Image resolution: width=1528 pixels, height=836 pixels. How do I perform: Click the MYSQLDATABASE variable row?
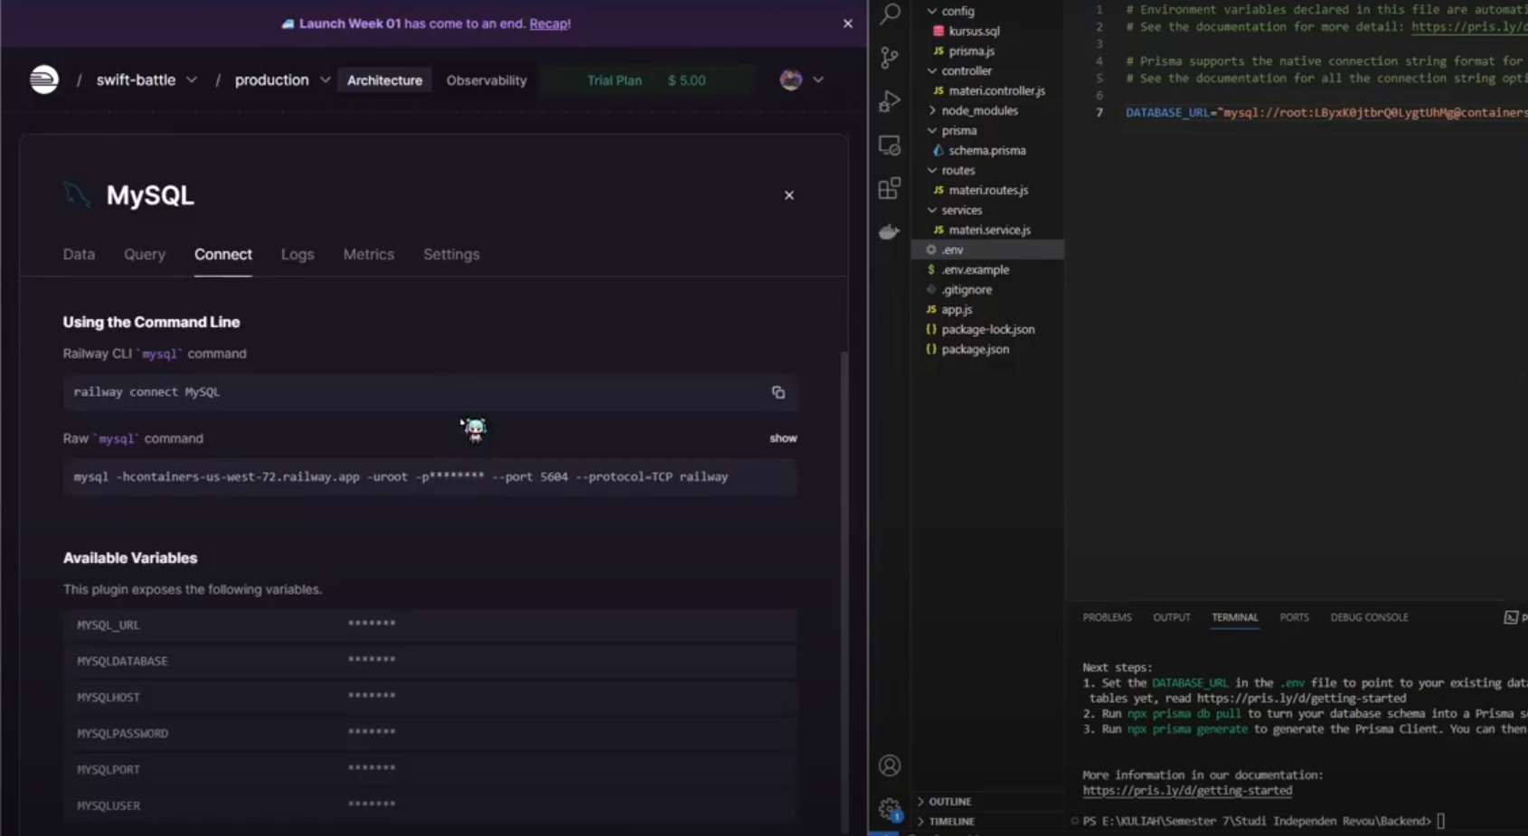point(429,661)
